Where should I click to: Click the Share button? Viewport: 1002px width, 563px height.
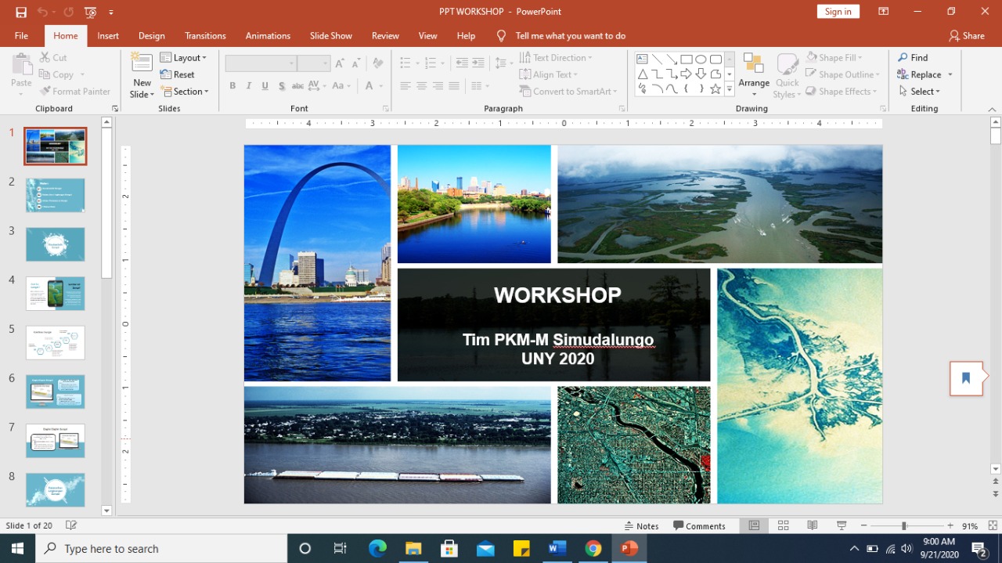(967, 36)
